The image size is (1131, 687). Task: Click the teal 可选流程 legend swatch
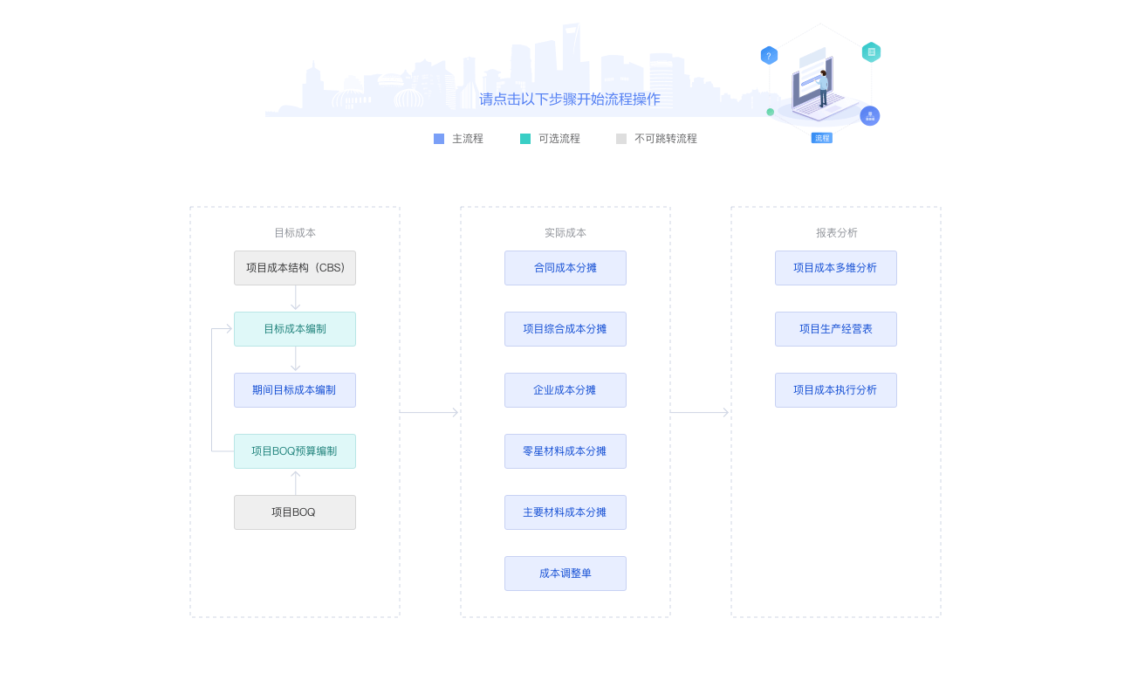(525, 139)
